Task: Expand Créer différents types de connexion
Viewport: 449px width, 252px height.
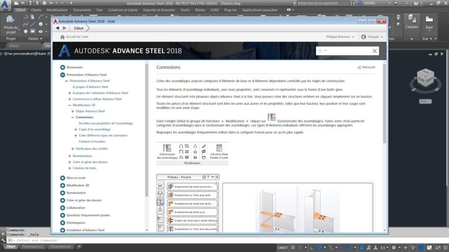Action: [x=75, y=136]
